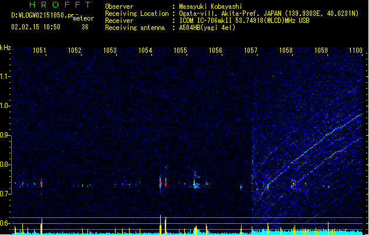
Task: Click the 1.1 kHz frequency label
Action: click(5, 76)
